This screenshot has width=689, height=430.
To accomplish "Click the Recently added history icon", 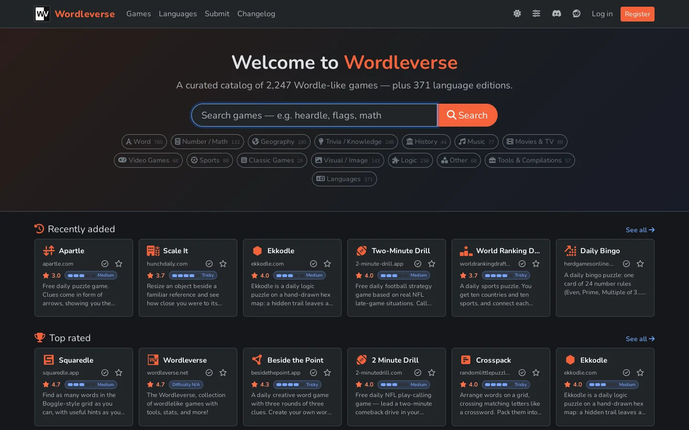I will coord(39,229).
